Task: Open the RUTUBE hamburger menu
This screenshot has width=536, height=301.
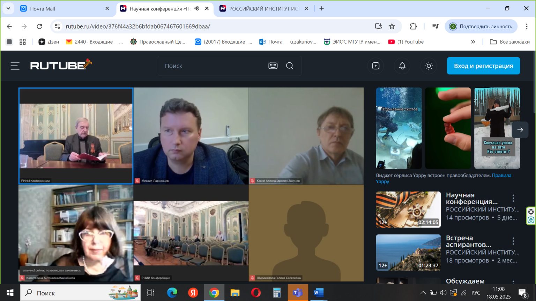Action: click(15, 66)
